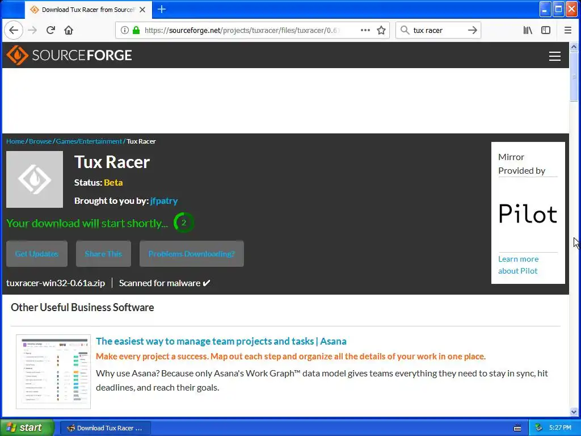Click the download countdown circle
Screen dimensions: 581x436
pyautogui.click(x=183, y=223)
